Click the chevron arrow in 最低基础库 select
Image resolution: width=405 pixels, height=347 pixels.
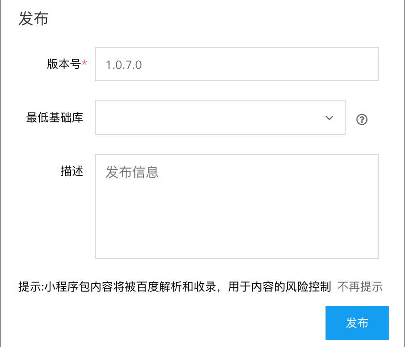coord(329,118)
